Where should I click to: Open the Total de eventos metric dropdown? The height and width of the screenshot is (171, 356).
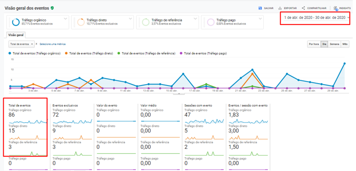pos(22,44)
